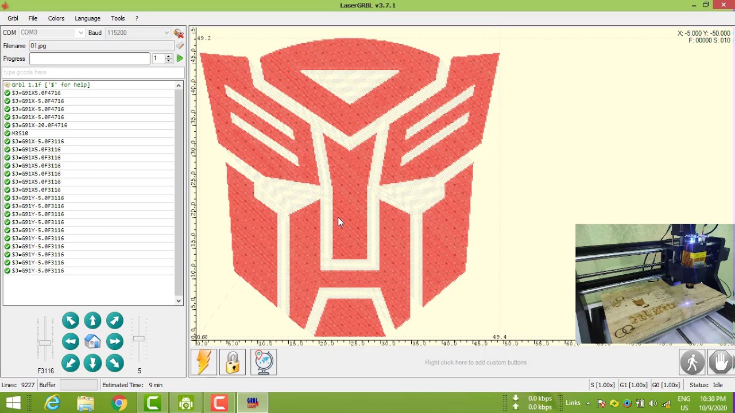This screenshot has height=413, width=735.
Task: Click the LaserGRBL taskbar icon
Action: pyautogui.click(x=252, y=403)
